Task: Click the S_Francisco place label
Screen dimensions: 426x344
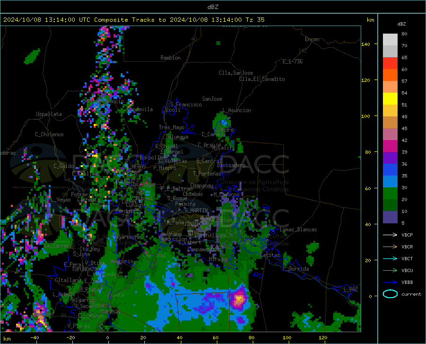Action: click(x=186, y=105)
